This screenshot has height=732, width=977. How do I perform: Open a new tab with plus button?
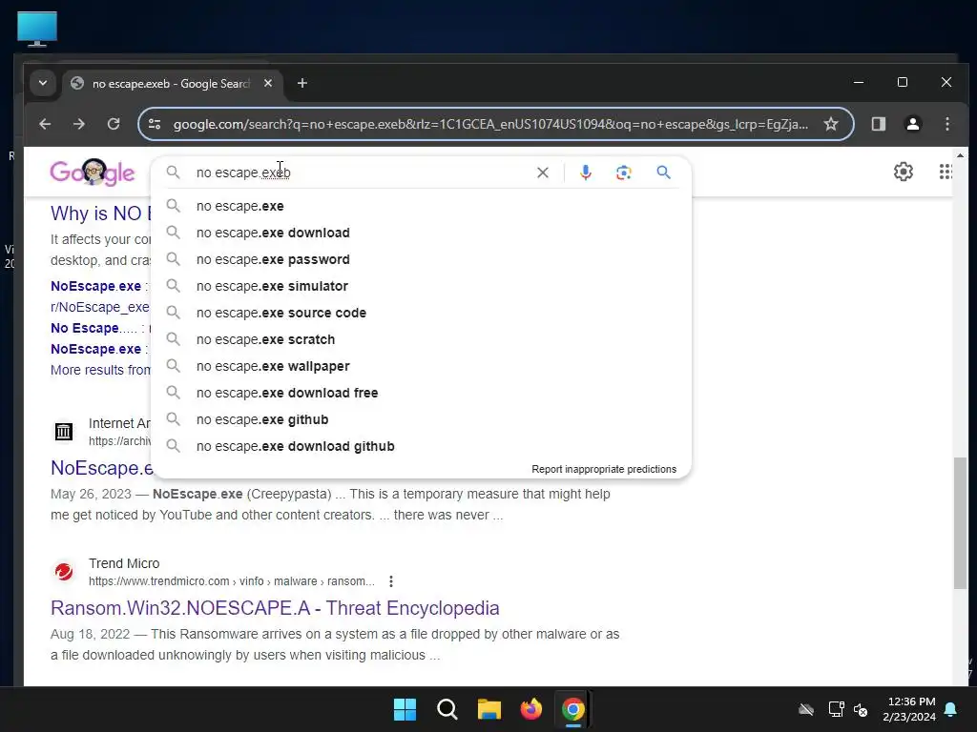click(x=302, y=83)
